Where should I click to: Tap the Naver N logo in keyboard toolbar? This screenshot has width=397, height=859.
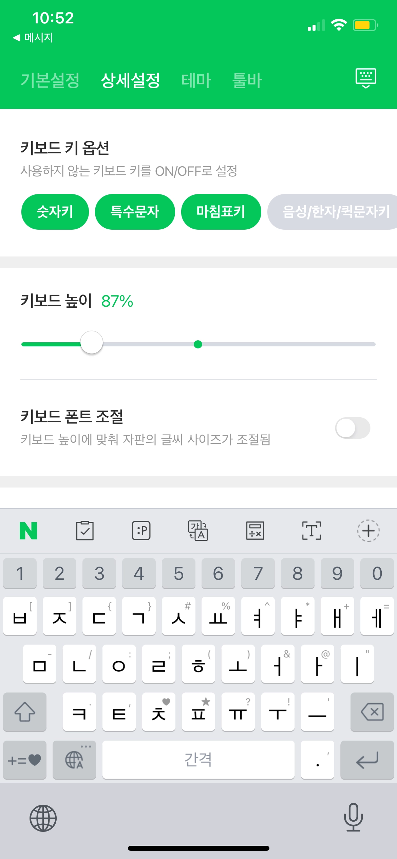29,531
